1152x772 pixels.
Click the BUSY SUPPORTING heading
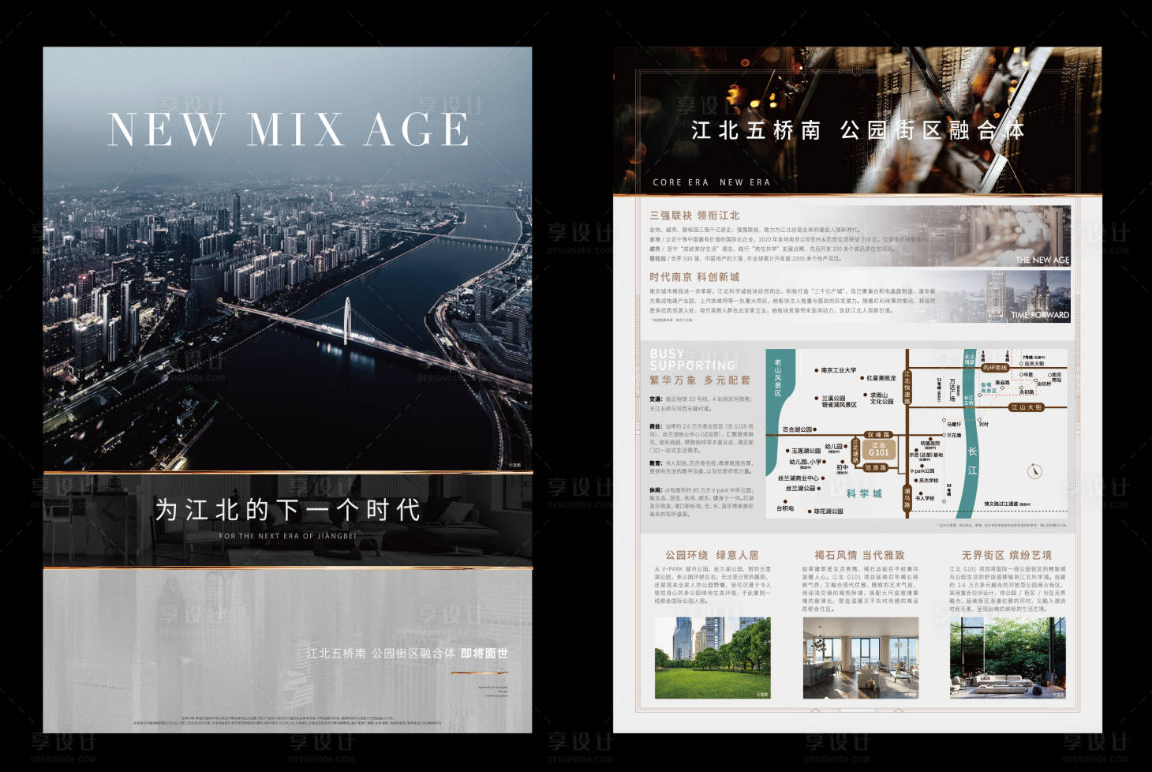pos(693,360)
